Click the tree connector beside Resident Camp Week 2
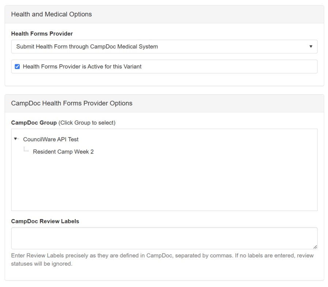 pos(26,150)
